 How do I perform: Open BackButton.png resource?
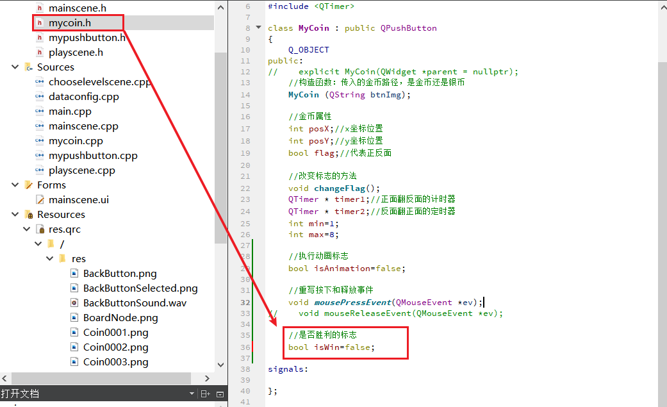120,273
